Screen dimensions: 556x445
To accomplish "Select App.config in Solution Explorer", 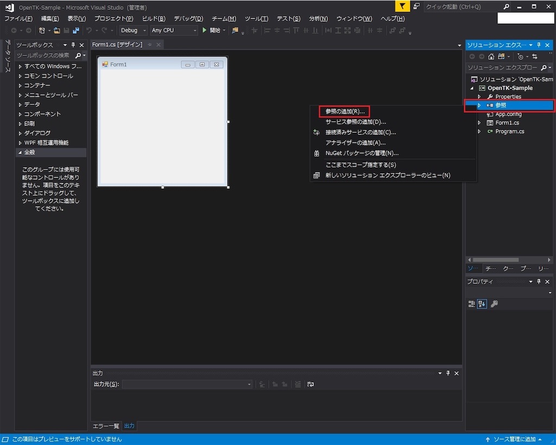I will tap(508, 114).
